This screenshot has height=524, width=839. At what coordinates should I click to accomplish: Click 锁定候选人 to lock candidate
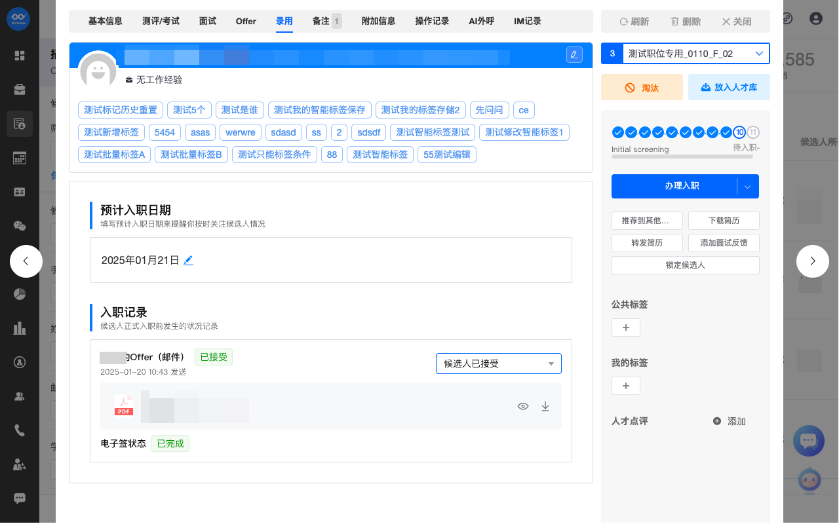click(x=685, y=265)
